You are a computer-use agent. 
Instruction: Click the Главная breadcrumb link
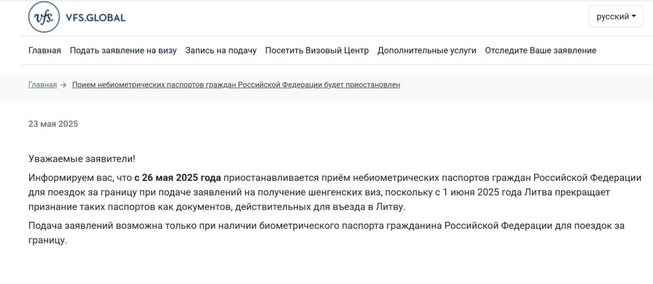(42, 85)
